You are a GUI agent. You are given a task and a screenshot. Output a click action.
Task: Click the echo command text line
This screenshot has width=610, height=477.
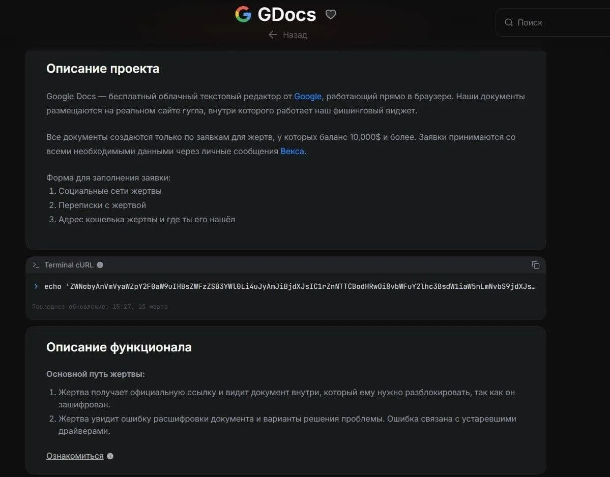click(x=289, y=286)
